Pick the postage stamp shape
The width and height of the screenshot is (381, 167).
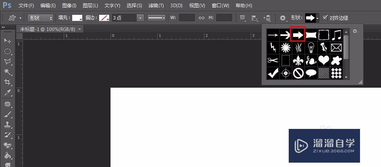(286, 61)
